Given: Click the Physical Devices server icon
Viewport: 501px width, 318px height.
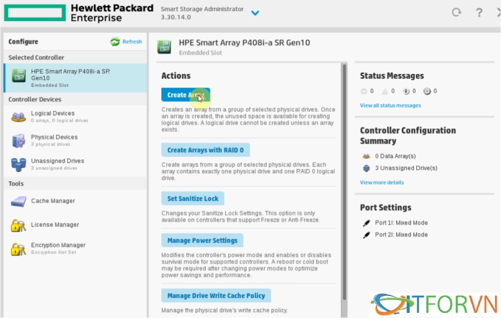Looking at the screenshot, I should (x=18, y=140).
